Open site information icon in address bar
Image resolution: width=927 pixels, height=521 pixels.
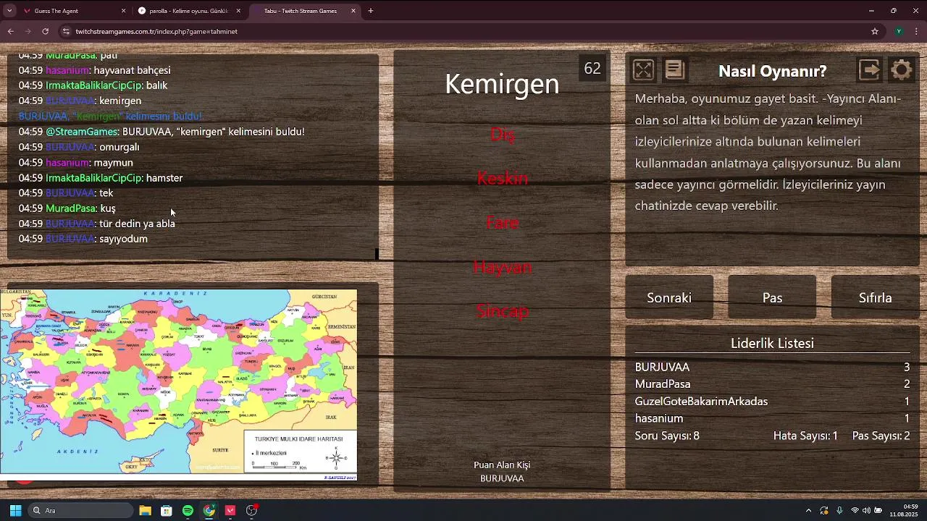tap(66, 31)
